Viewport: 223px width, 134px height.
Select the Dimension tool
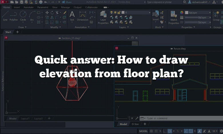[83, 16]
